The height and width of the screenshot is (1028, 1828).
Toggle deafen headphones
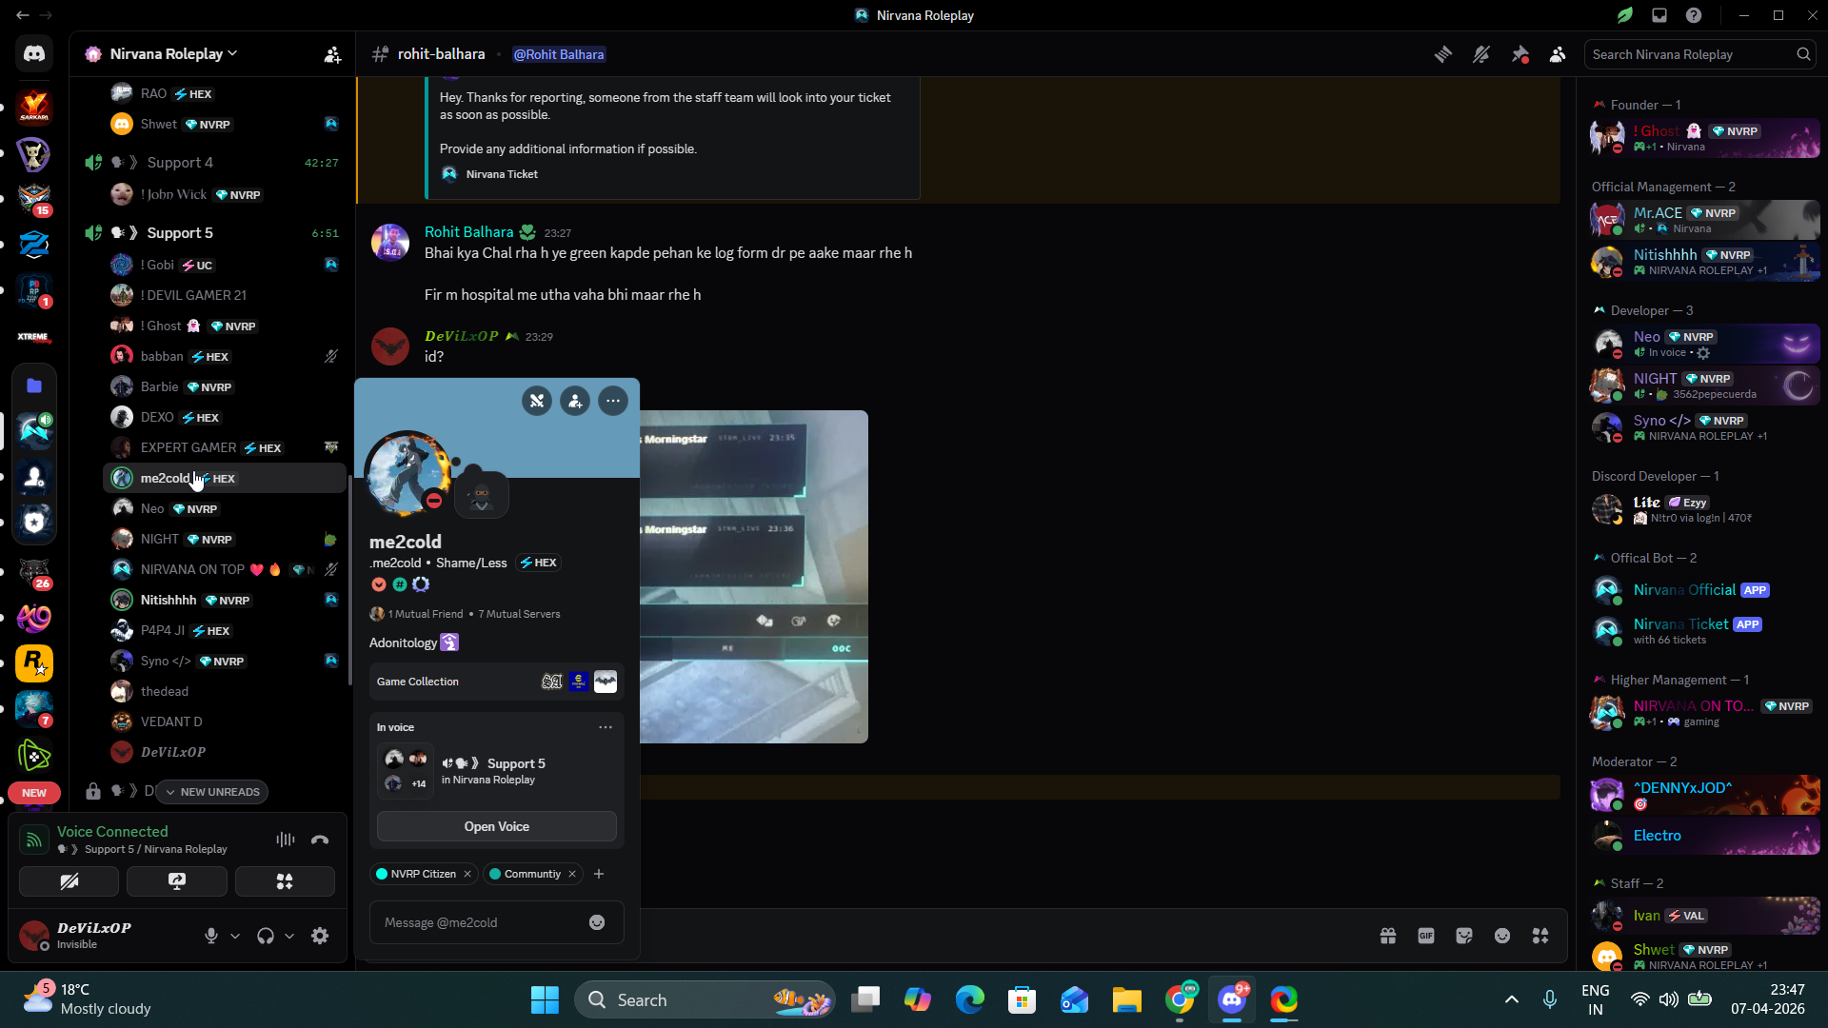click(x=266, y=936)
